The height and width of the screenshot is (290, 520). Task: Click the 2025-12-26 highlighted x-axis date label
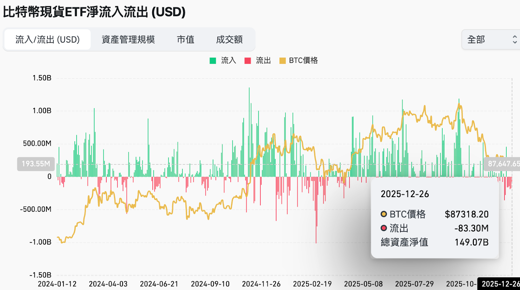(500, 284)
